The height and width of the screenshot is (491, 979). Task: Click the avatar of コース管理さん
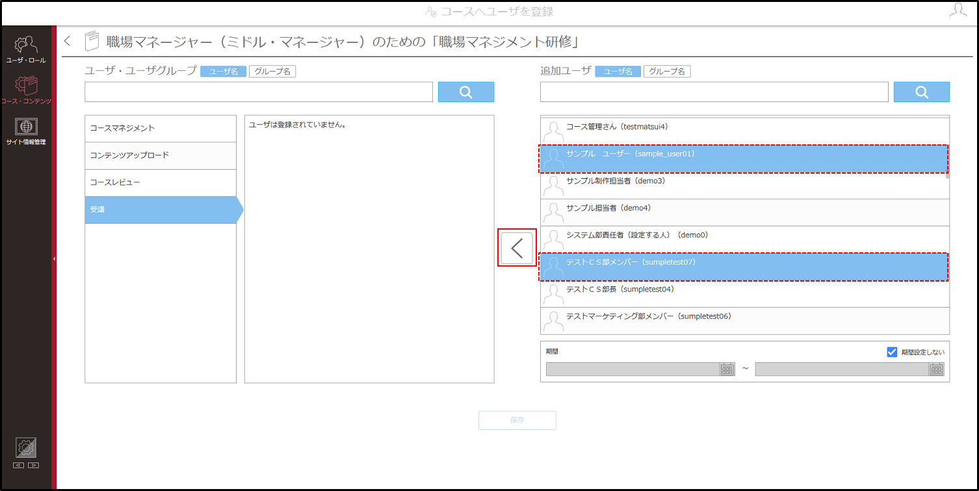pos(553,131)
